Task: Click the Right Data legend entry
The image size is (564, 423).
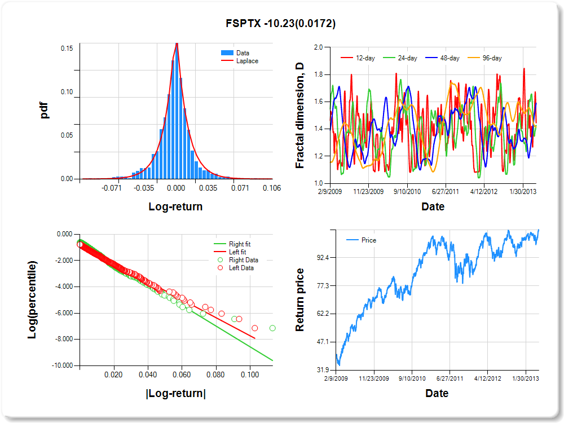Action: click(238, 259)
